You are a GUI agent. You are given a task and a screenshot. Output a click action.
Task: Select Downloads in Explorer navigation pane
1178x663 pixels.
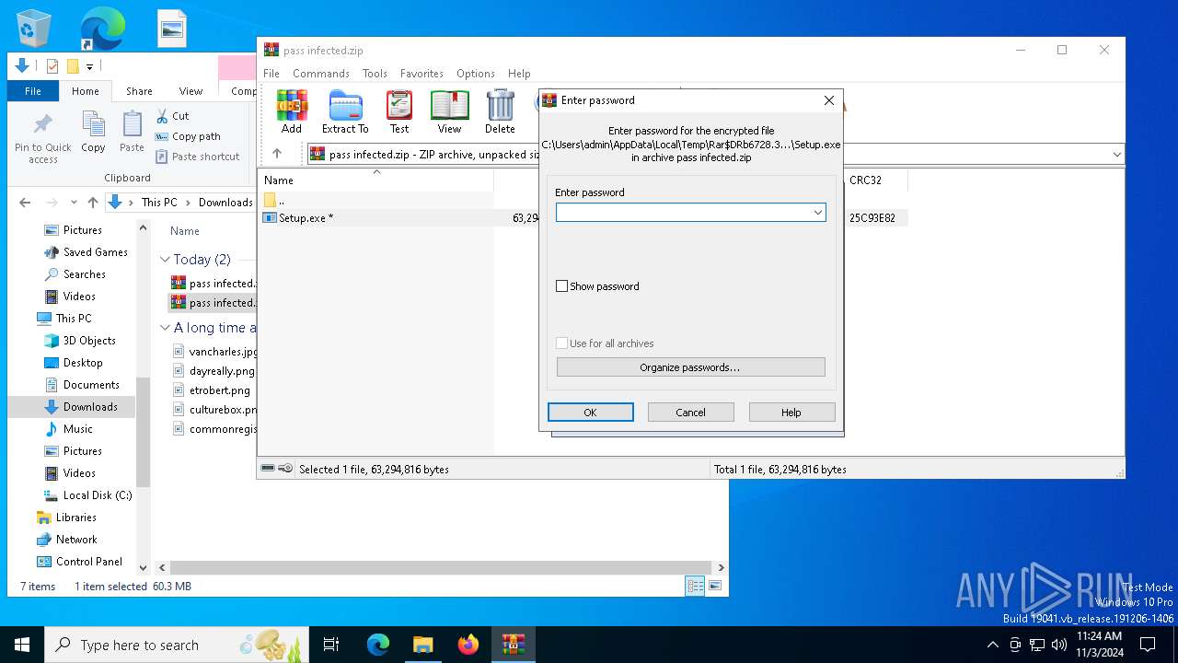coord(89,407)
